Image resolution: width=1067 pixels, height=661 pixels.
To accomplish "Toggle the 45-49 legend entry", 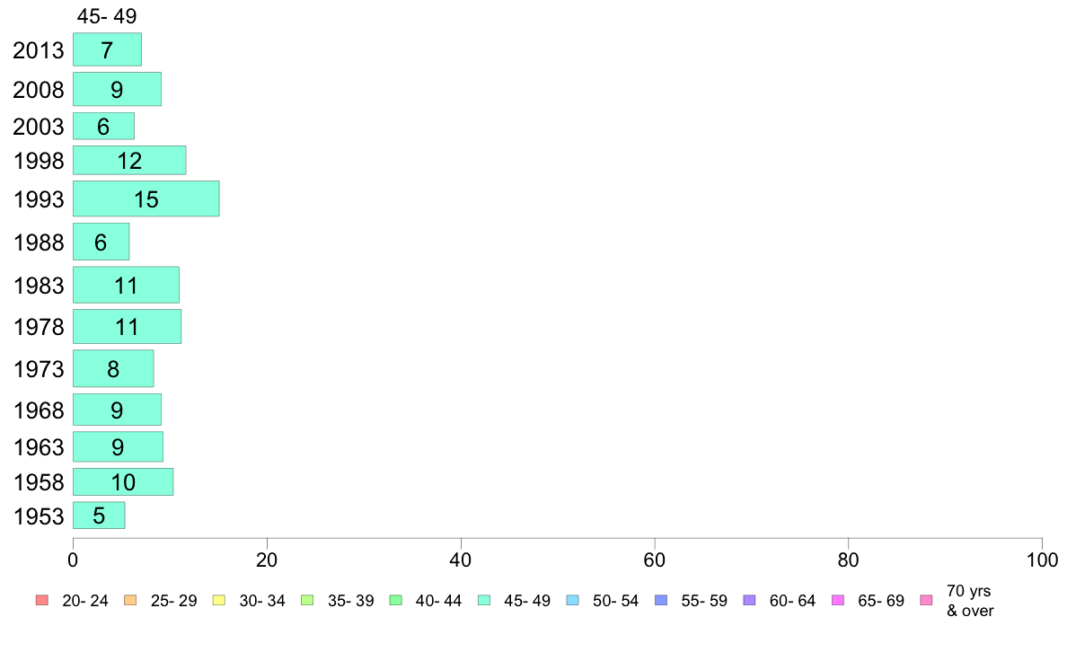I will [514, 601].
